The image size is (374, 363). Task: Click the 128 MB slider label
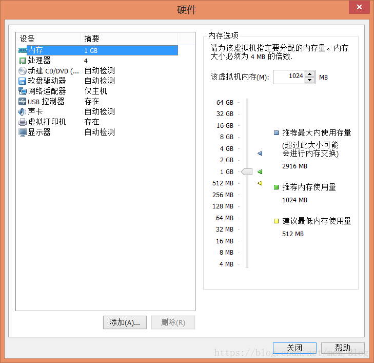223,206
